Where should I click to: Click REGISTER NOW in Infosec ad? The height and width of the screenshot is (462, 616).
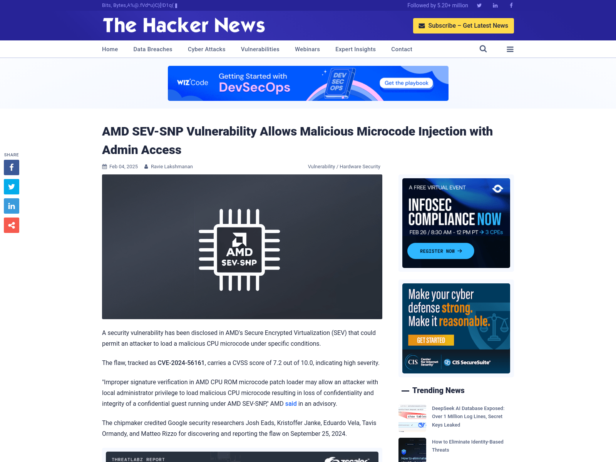point(440,251)
